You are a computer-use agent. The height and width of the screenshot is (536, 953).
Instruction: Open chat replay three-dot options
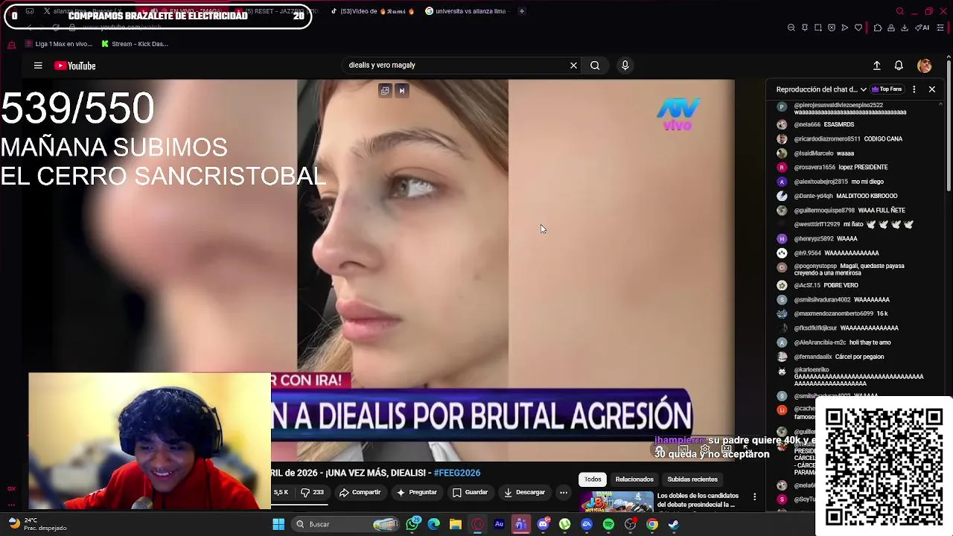(x=914, y=89)
